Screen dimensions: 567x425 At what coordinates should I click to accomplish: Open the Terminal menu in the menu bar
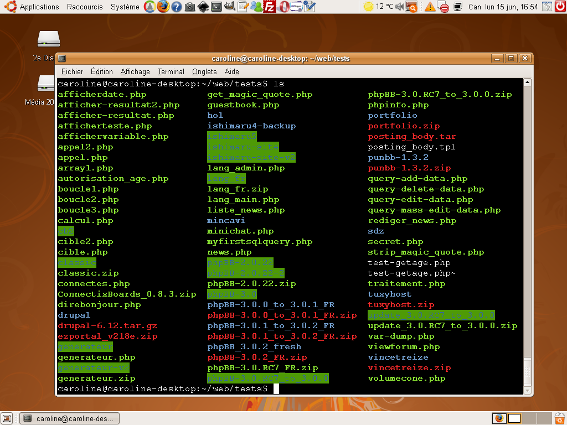[x=171, y=71]
